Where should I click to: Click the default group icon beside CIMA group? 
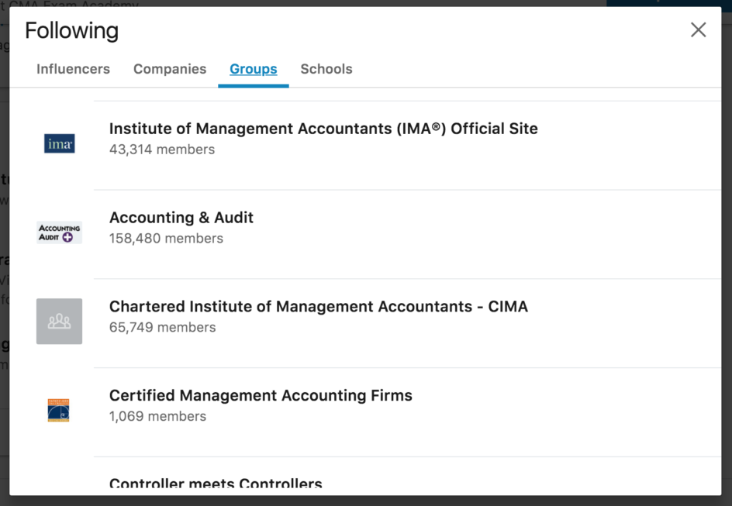59,321
